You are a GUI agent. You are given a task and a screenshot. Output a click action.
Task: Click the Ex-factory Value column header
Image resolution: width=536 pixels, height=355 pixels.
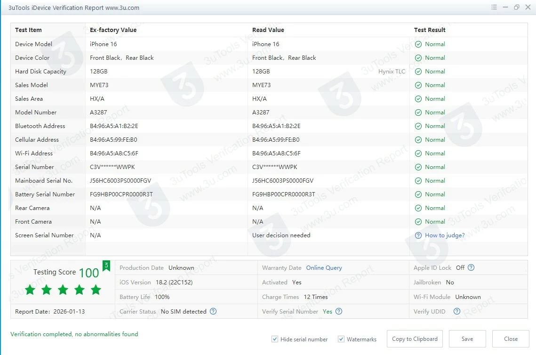(x=113, y=30)
